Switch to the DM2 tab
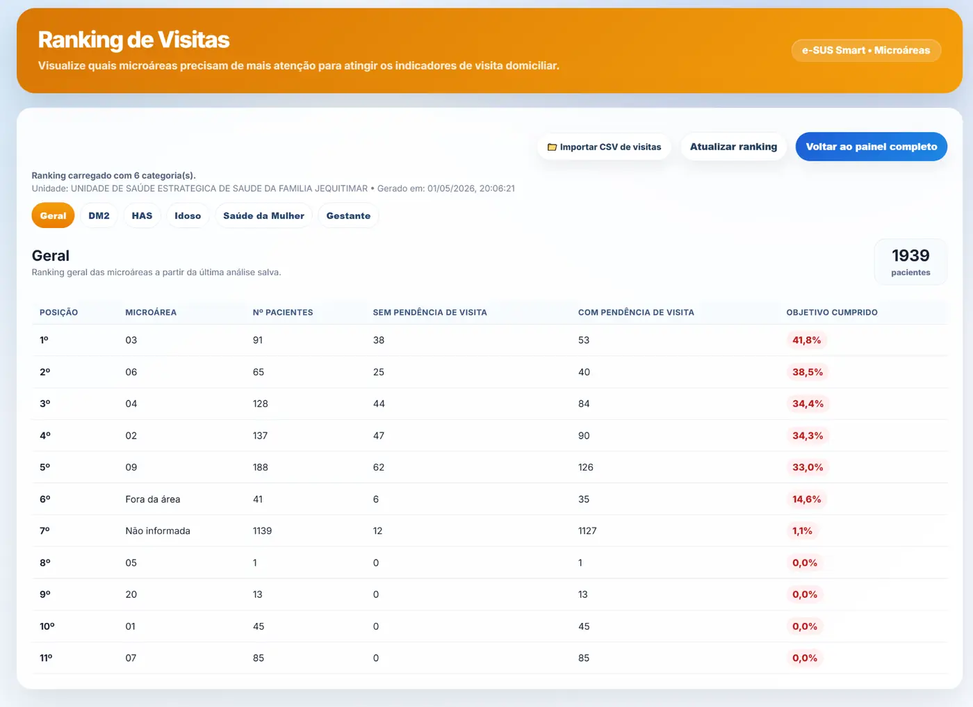 99,216
